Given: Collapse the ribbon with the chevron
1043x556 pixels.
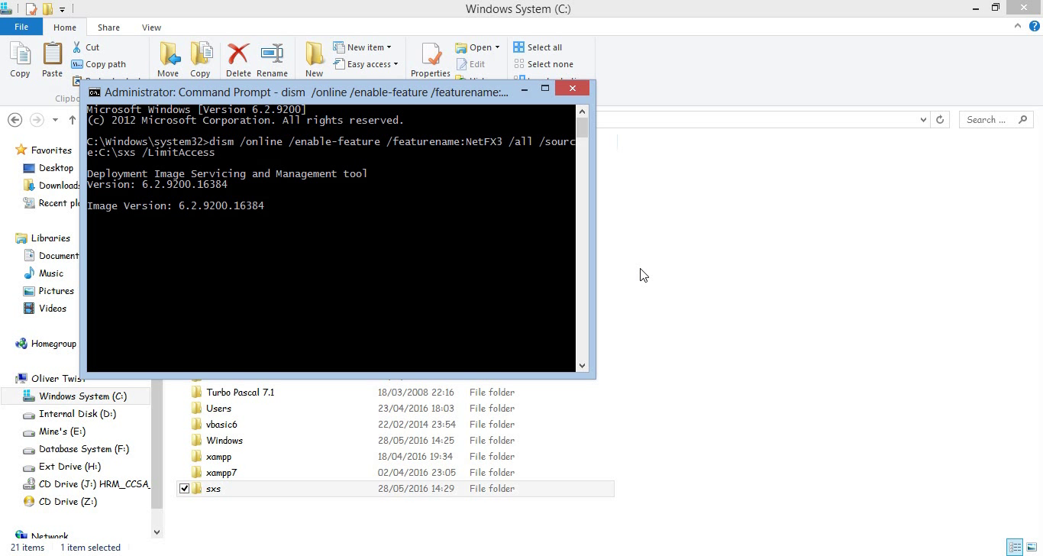Looking at the screenshot, I should [1017, 26].
